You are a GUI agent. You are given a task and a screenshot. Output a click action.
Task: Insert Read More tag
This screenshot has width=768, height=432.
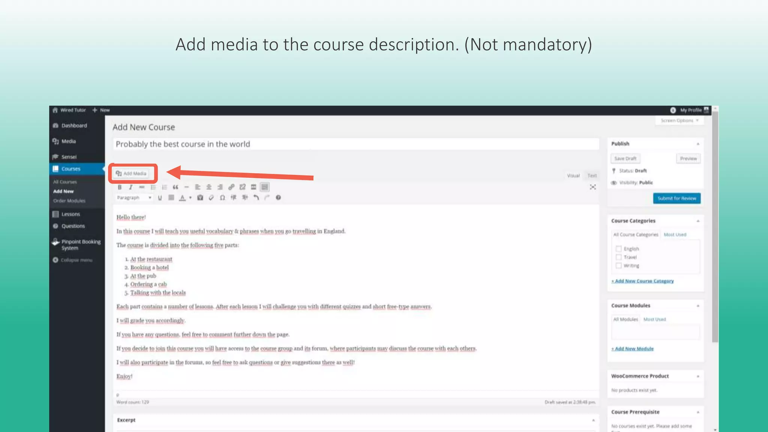click(x=253, y=187)
